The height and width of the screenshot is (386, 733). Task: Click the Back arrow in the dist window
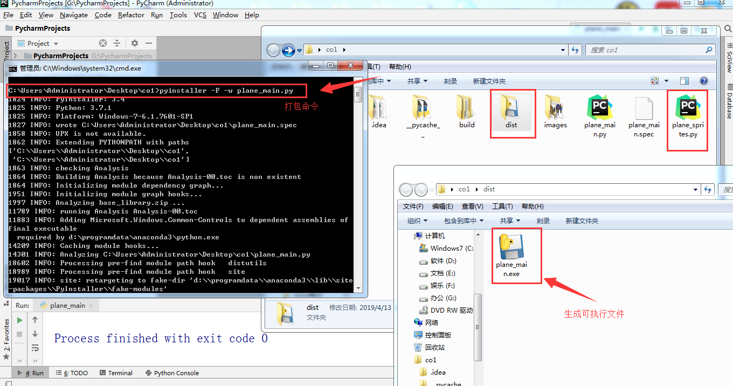click(405, 189)
